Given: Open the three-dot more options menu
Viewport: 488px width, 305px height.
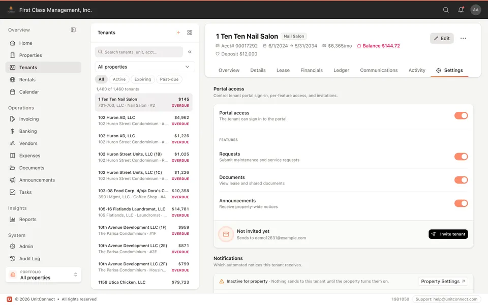Looking at the screenshot, I should pos(463,38).
